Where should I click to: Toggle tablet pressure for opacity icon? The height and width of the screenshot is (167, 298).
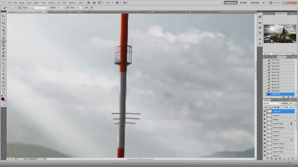68,8
